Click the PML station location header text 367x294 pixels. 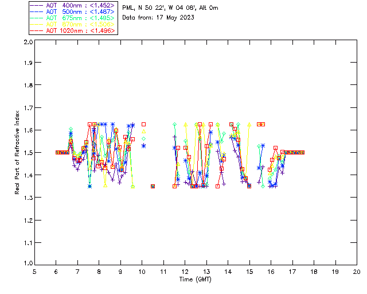pyautogui.click(x=170, y=8)
